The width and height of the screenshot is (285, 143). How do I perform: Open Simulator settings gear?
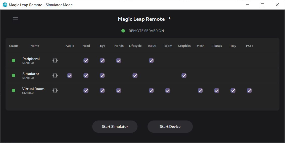pos(55,75)
